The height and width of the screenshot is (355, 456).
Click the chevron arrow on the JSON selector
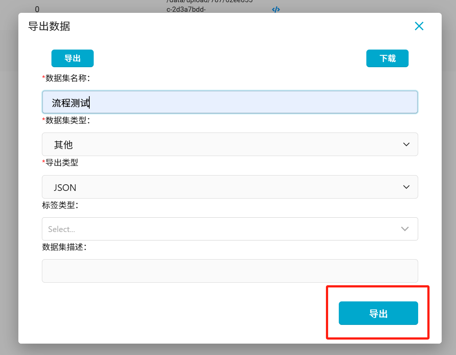406,187
